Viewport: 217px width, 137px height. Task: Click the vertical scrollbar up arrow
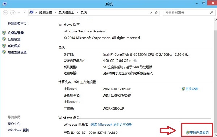click(216, 20)
